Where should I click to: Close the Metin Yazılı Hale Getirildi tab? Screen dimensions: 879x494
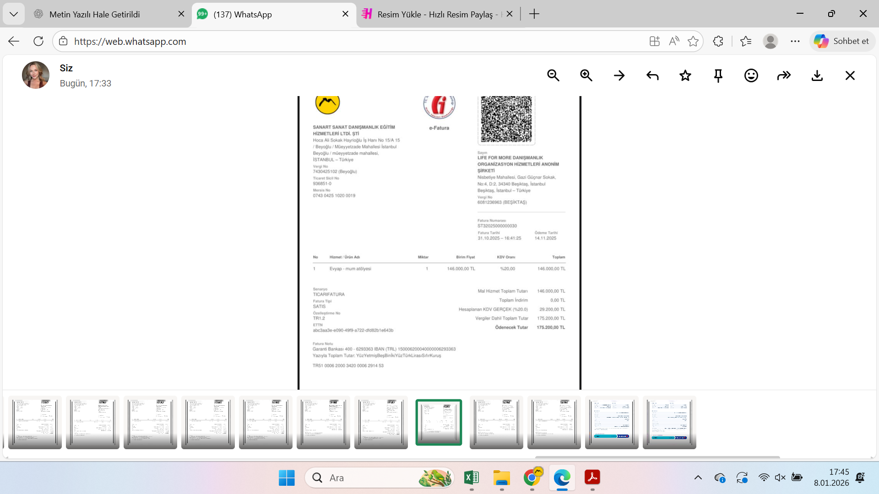point(181,14)
